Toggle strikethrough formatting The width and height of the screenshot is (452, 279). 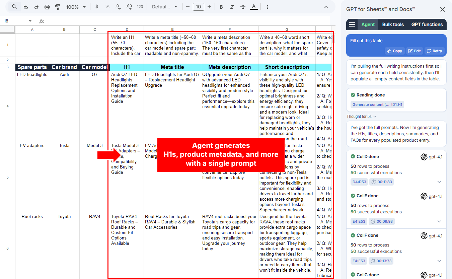(x=243, y=6)
